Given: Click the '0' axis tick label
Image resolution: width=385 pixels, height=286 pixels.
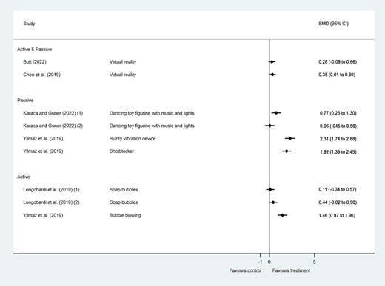Looking at the screenshot, I should [269, 262].
